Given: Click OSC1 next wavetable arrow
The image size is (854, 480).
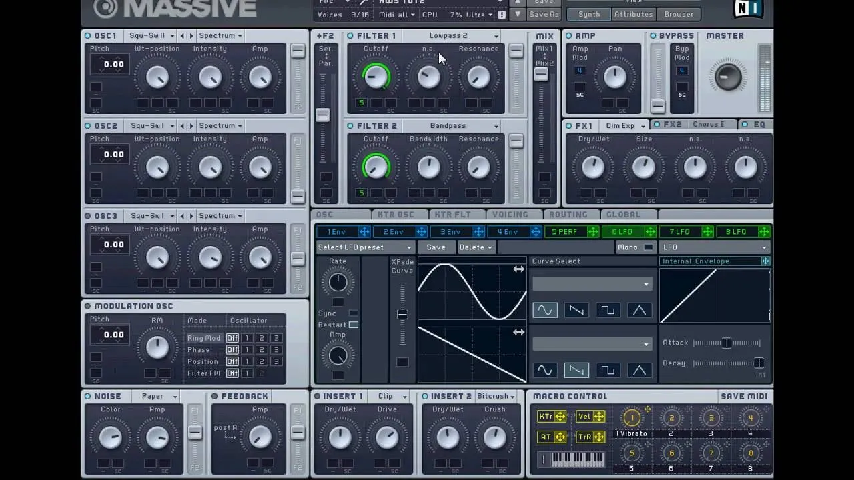Looking at the screenshot, I should (x=191, y=35).
